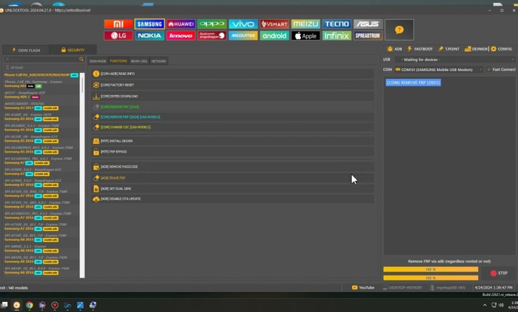This screenshot has width=518, height=312.
Task: Open the Spreadtrum brand section
Action: pyautogui.click(x=368, y=35)
